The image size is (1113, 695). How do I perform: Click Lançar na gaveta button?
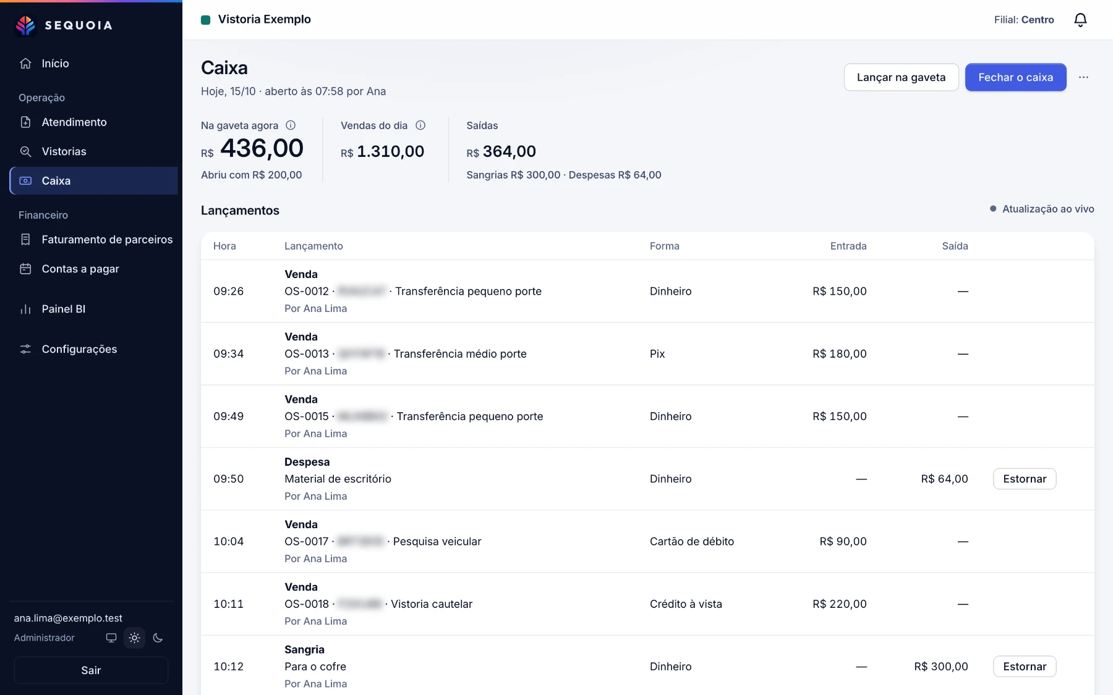tap(901, 77)
